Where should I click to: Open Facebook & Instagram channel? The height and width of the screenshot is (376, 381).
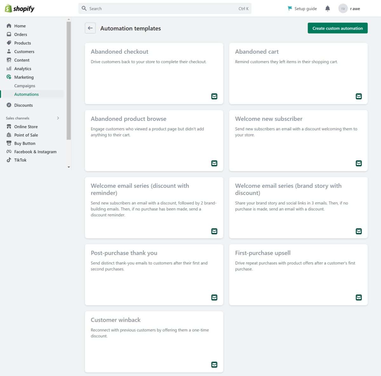pos(35,152)
